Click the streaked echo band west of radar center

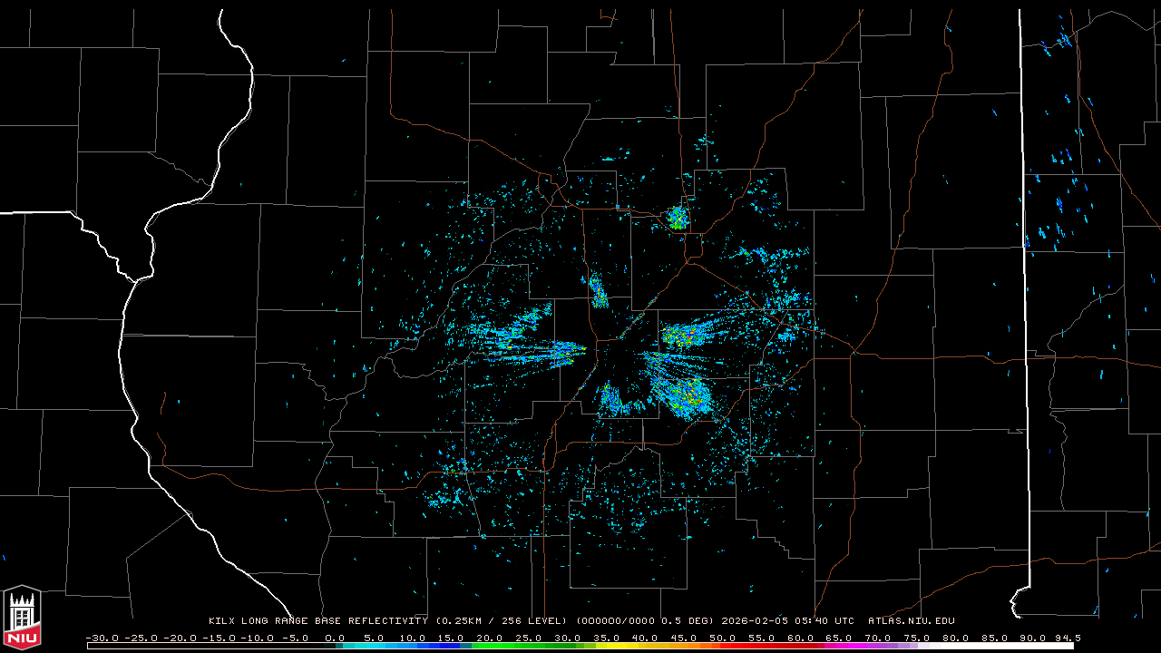535,348
